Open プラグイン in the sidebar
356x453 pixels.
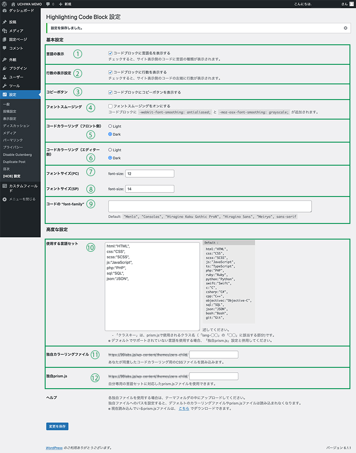tap(18, 68)
